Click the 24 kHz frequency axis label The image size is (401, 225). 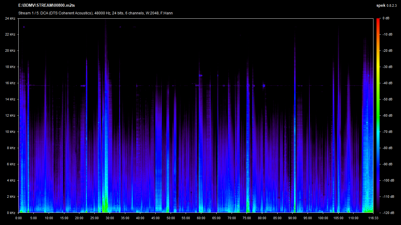(10, 19)
